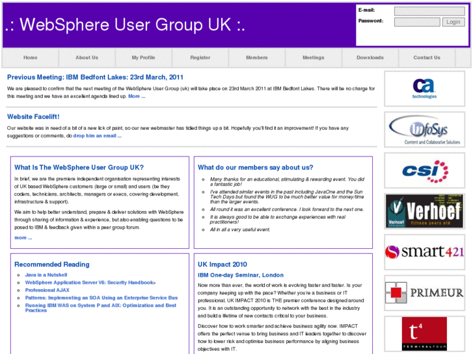Open the Members menu item
Screen dimensions: 473x354
[x=257, y=58]
